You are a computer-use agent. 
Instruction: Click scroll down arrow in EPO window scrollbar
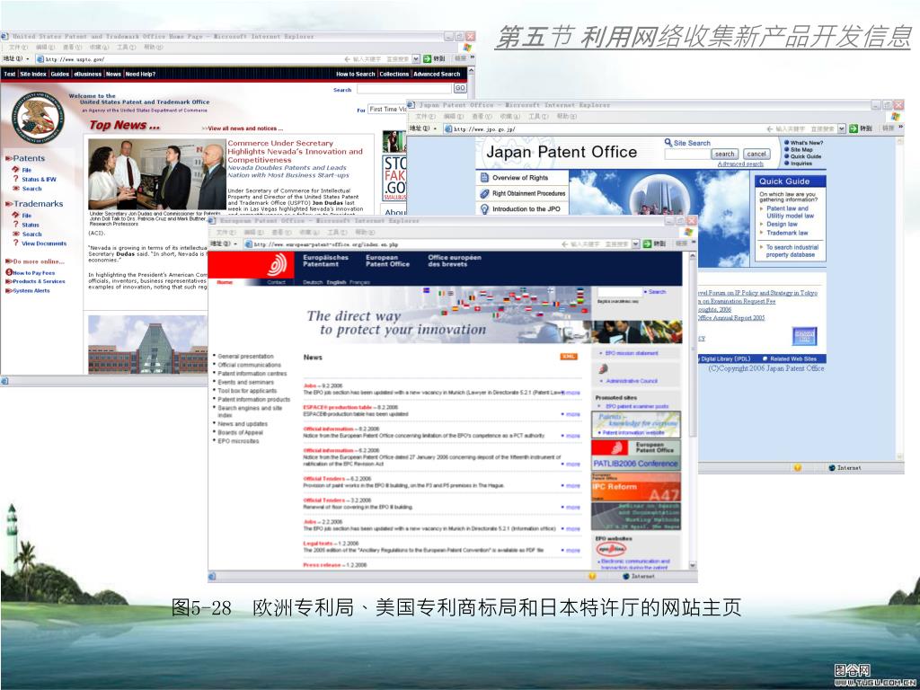[x=693, y=566]
